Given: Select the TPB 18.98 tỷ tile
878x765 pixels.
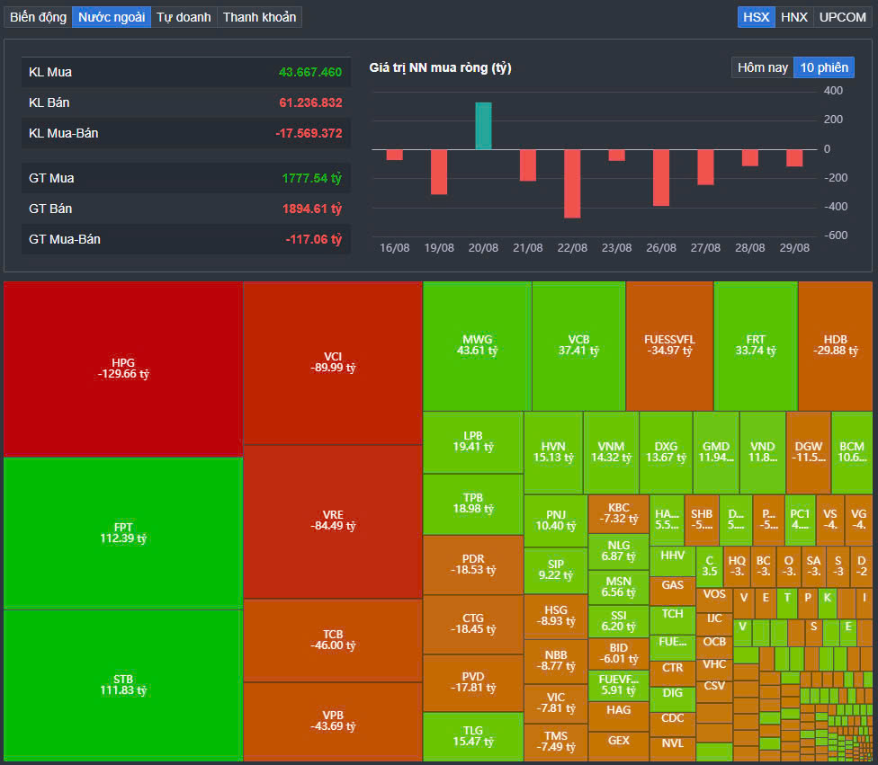Looking at the screenshot, I should click(x=473, y=503).
